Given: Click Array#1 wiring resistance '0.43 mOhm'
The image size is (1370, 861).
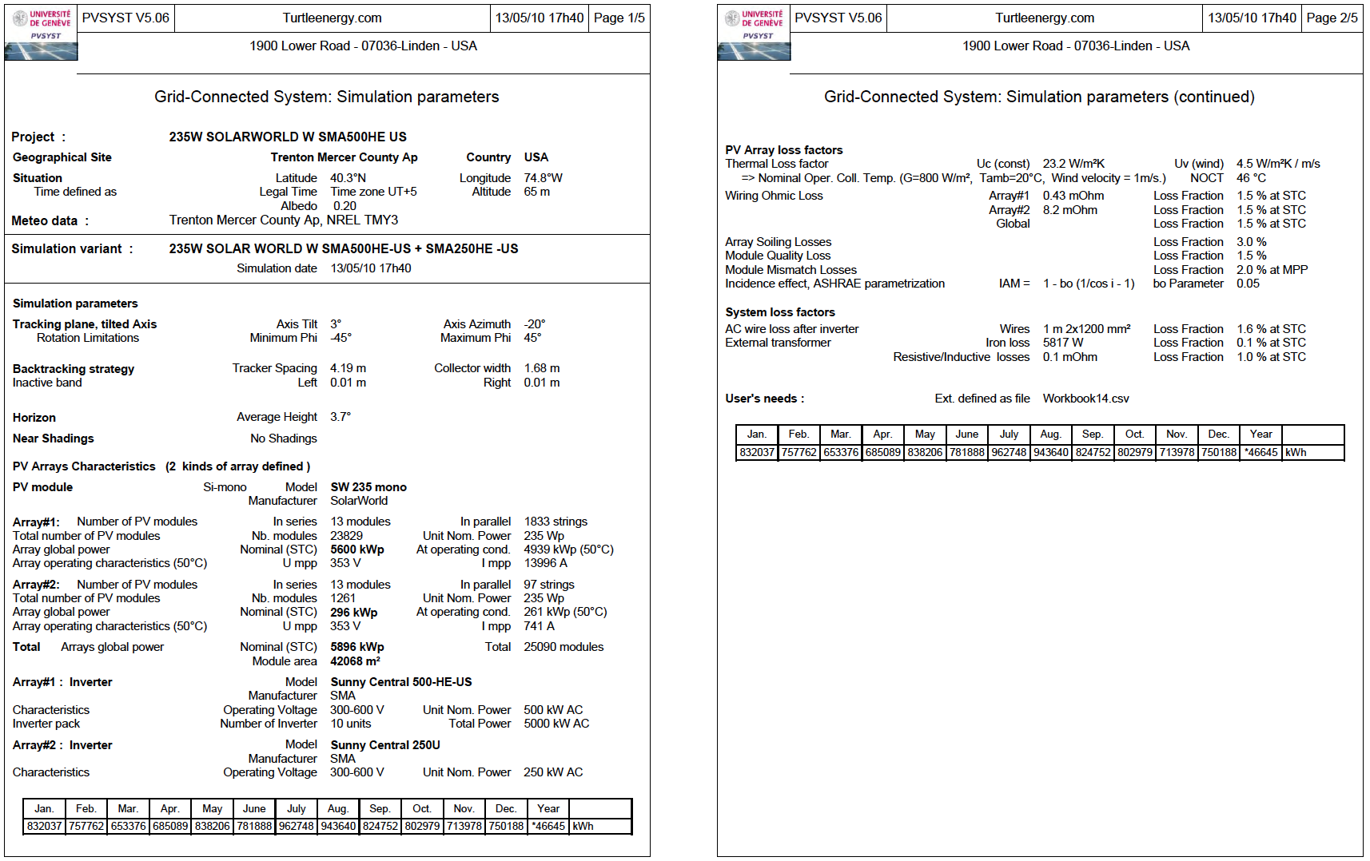Looking at the screenshot, I should click(1073, 196).
